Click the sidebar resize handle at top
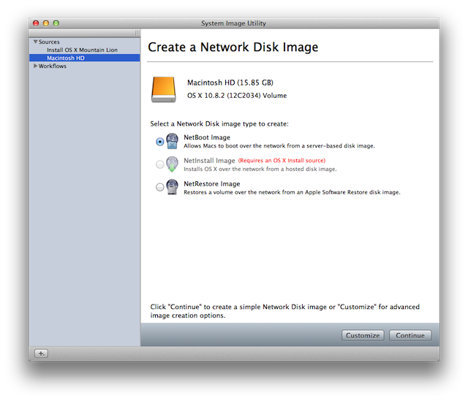The height and width of the screenshot is (401, 468). [x=137, y=34]
